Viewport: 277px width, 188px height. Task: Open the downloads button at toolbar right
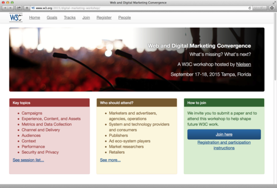272,8
